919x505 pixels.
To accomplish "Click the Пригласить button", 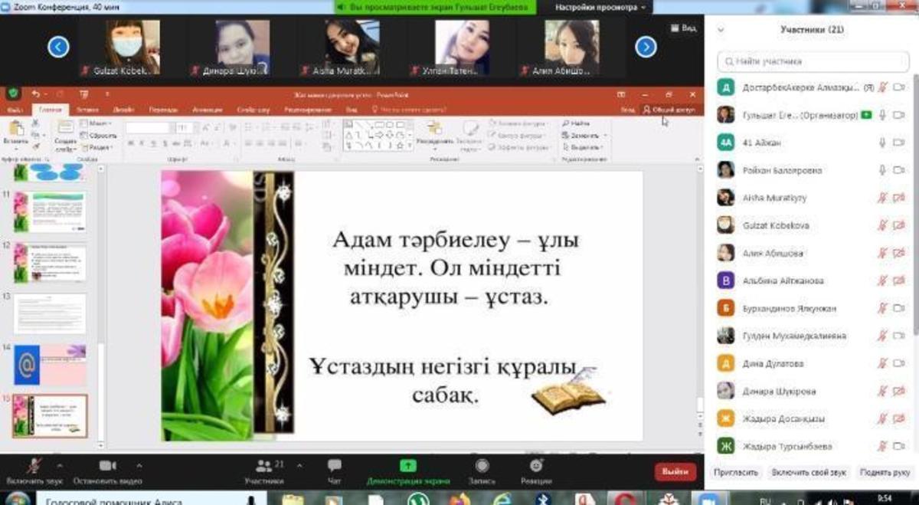I will coord(735,473).
